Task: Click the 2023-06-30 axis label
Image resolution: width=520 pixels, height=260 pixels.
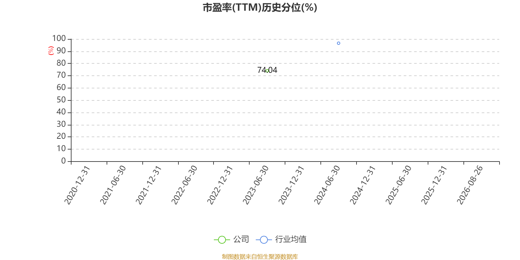Action: pos(256,185)
